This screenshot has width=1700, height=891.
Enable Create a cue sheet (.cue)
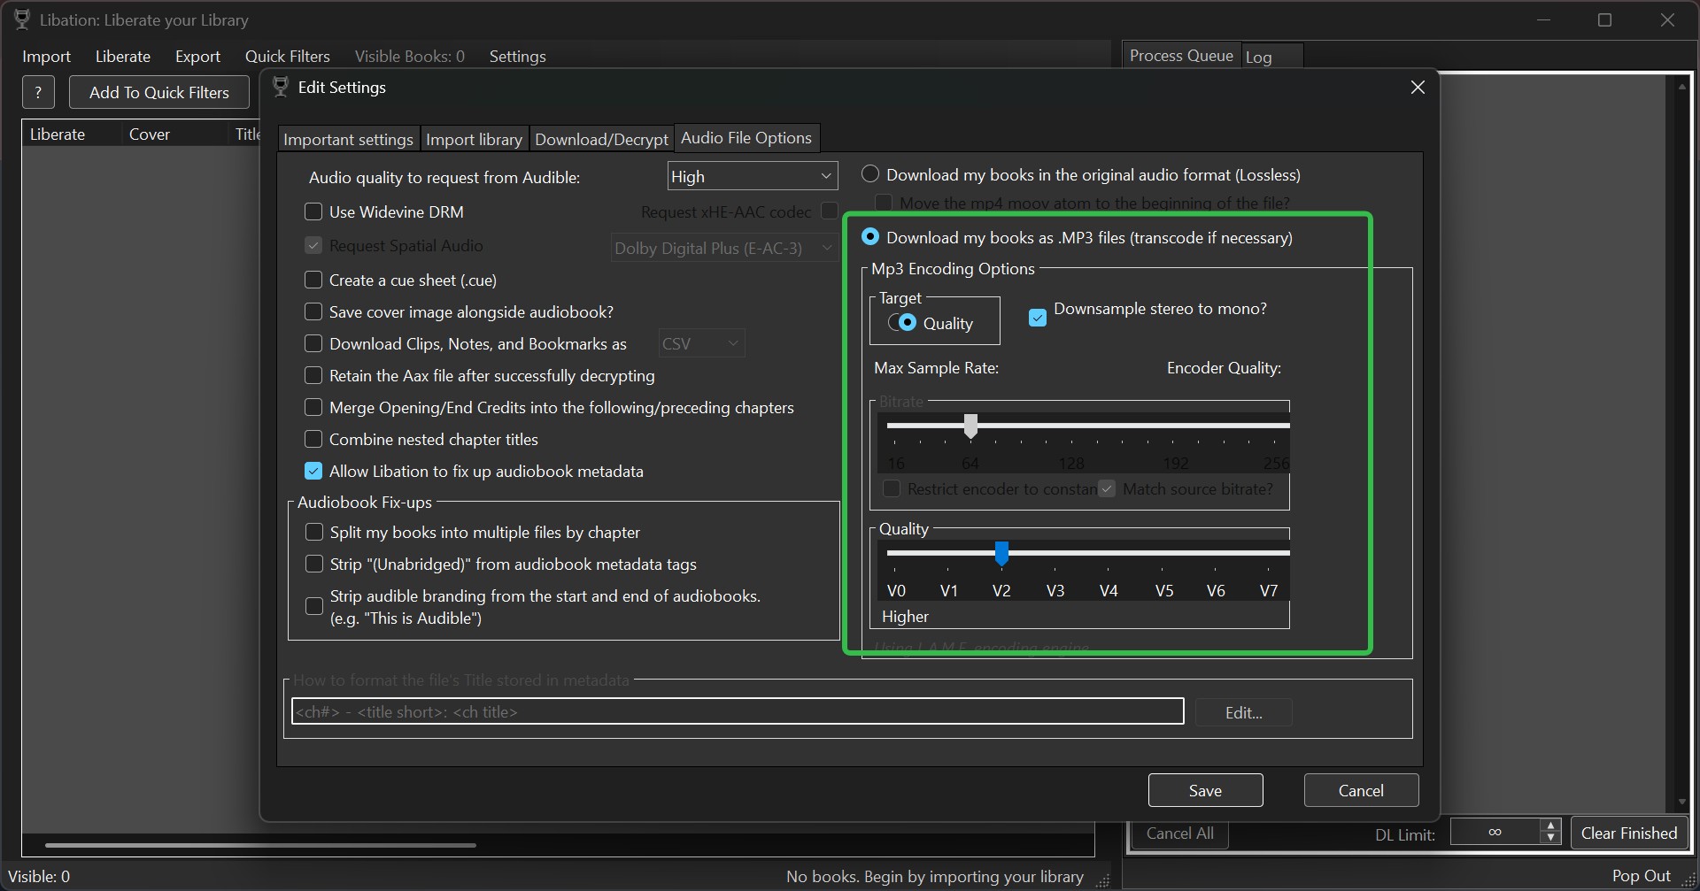[x=313, y=280]
